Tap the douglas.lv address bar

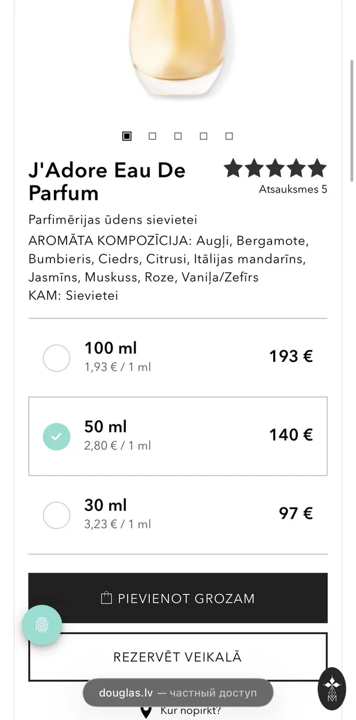point(178,693)
